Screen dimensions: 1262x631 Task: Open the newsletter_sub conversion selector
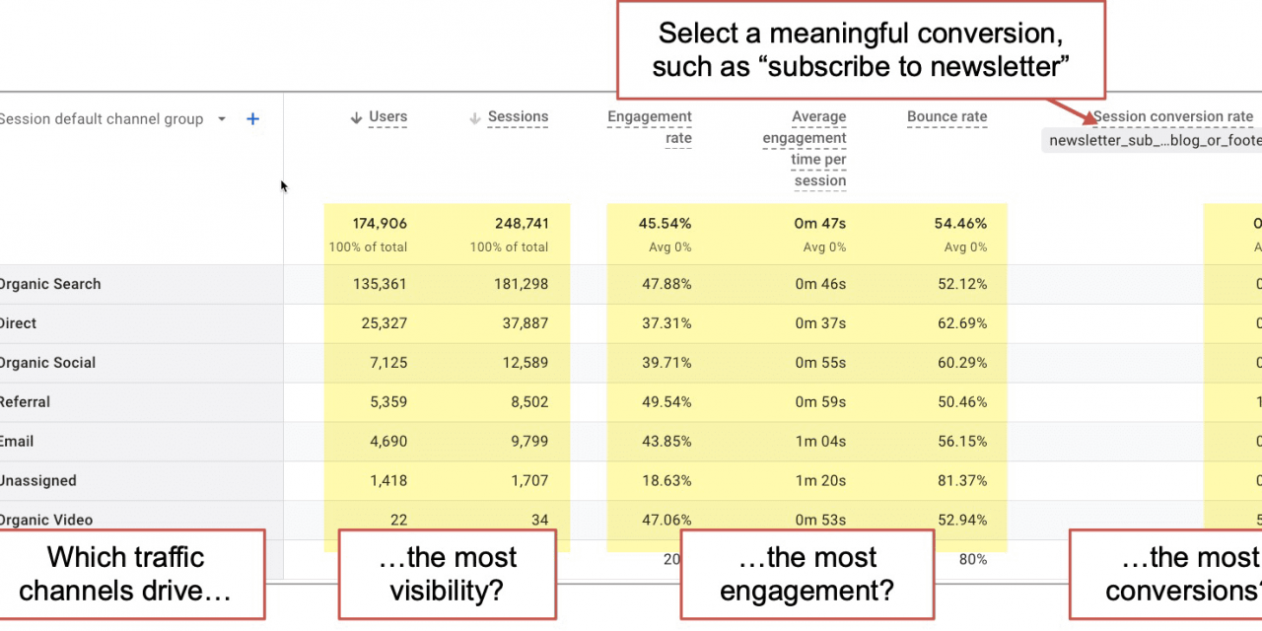point(1152,140)
